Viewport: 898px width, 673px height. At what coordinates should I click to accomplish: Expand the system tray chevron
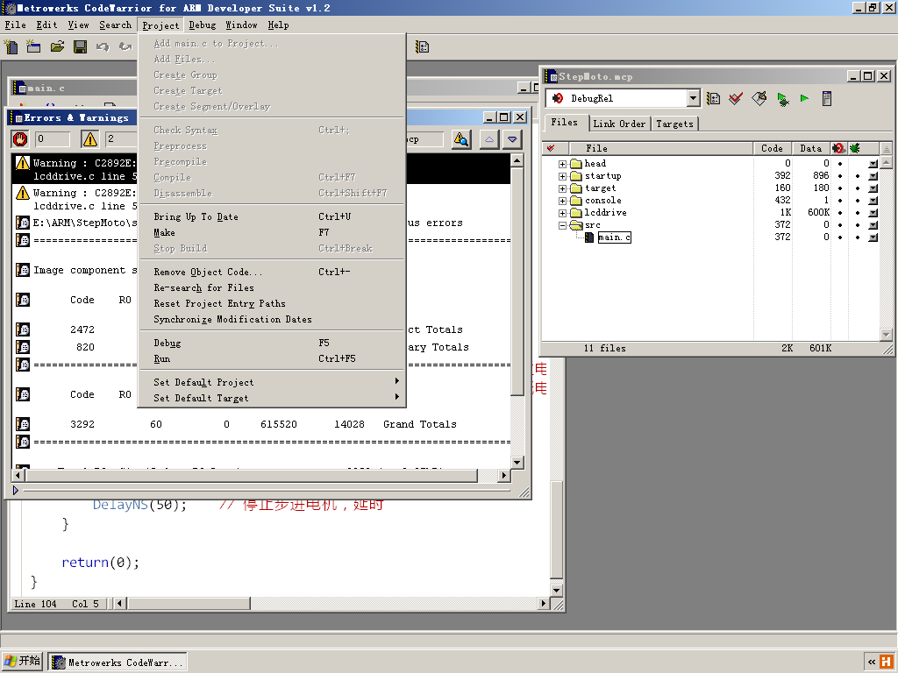(x=871, y=662)
